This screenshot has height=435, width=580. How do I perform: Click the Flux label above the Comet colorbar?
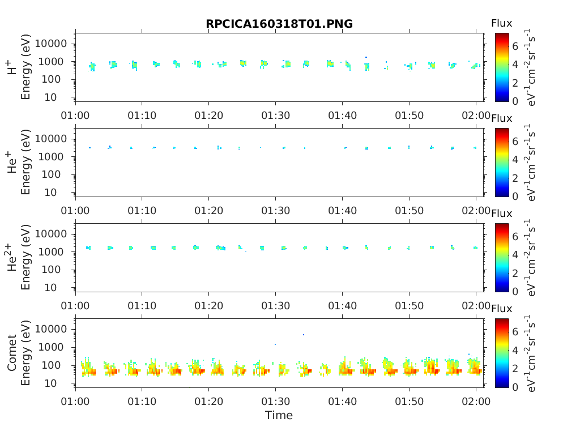(x=502, y=309)
